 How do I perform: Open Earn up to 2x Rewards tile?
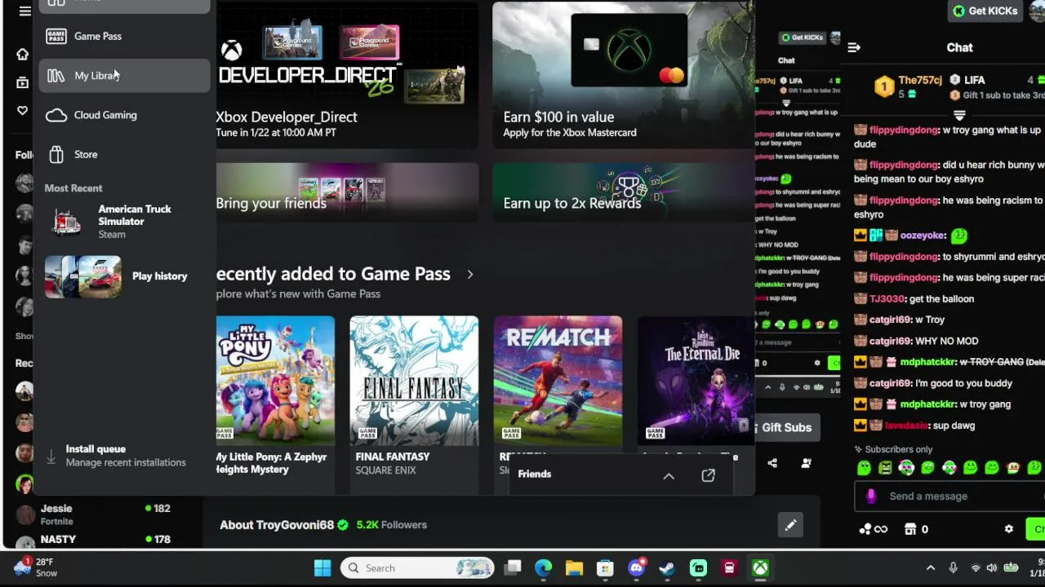(x=623, y=192)
